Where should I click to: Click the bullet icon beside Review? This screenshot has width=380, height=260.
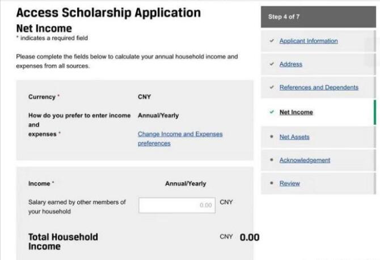[x=272, y=184]
